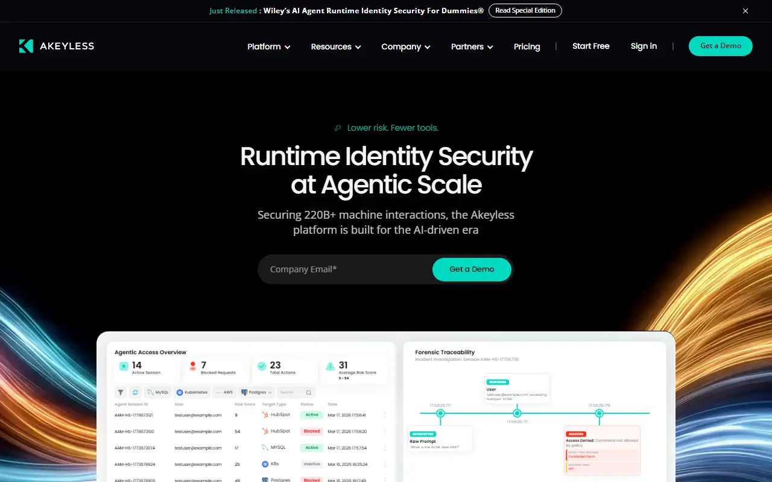Select the AWS filter chip
Image resolution: width=772 pixels, height=482 pixels.
click(x=224, y=392)
